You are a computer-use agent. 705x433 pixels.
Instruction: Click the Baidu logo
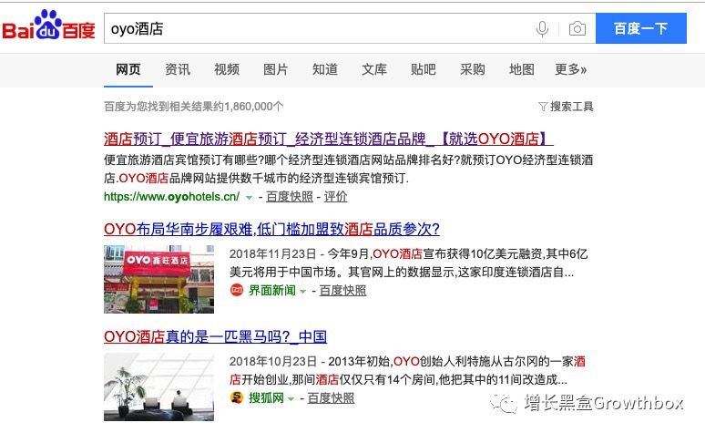tap(48, 26)
